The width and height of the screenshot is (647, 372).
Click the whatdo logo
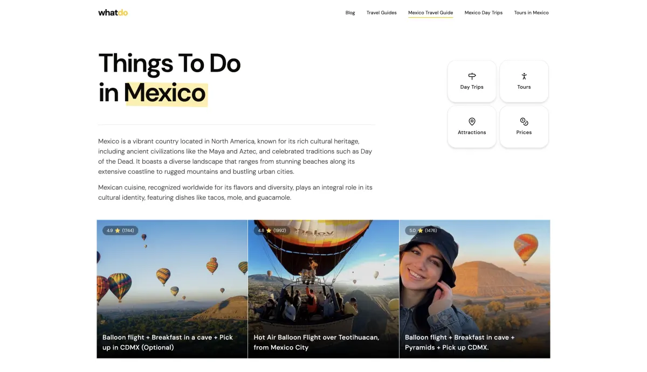(x=113, y=12)
